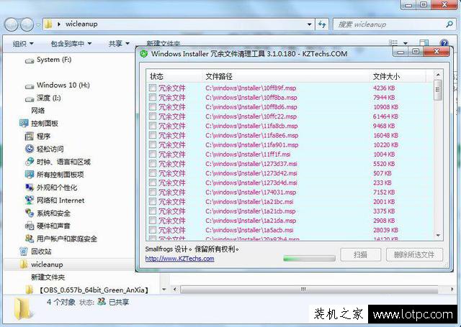Check the box for 10ff8ba.msp
Image resolution: width=461 pixels, height=327 pixels.
click(x=152, y=97)
